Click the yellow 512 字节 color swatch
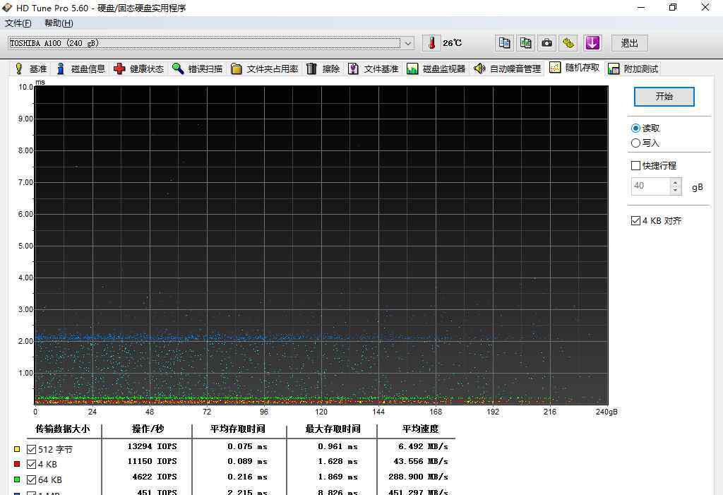Screen dimensions: 723x495 [17, 449]
